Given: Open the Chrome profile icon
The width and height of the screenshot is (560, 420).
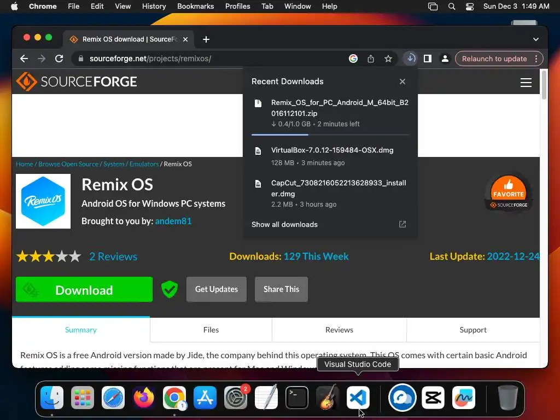Looking at the screenshot, I should point(445,59).
